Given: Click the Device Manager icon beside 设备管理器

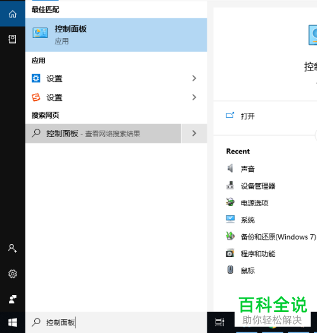Looking at the screenshot, I should [230, 185].
